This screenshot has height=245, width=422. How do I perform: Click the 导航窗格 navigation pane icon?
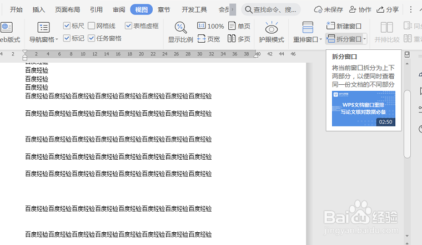(x=43, y=27)
